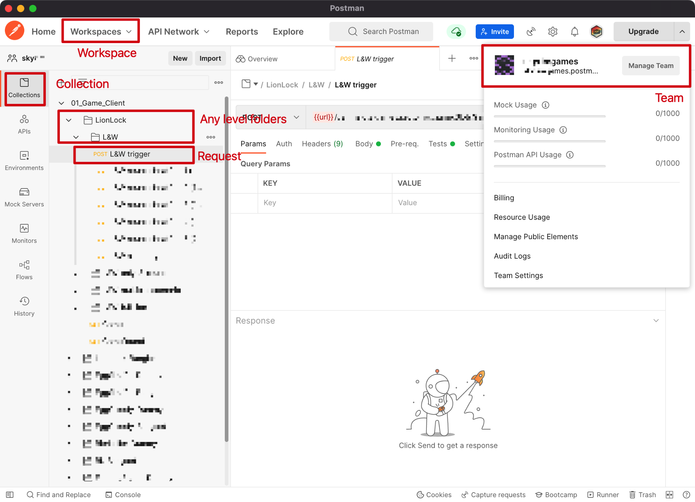Click the user avatar icon
Viewport: 695px width, 502px height.
[596, 32]
